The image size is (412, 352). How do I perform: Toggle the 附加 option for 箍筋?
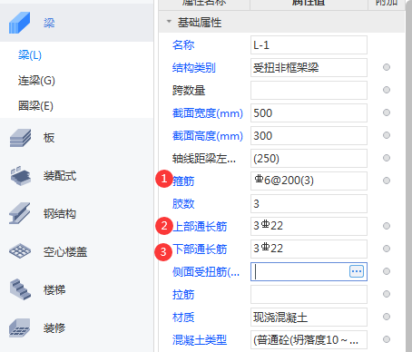(x=387, y=181)
